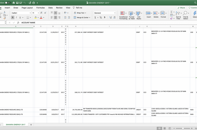This screenshot has width=197, height=130.
Task: Apply the yellow fill color bucket
Action: click(36, 17)
